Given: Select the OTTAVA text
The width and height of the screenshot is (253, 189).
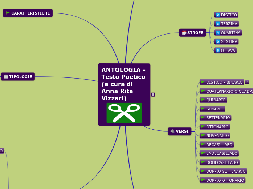Looking at the screenshot, I should tap(228, 51).
